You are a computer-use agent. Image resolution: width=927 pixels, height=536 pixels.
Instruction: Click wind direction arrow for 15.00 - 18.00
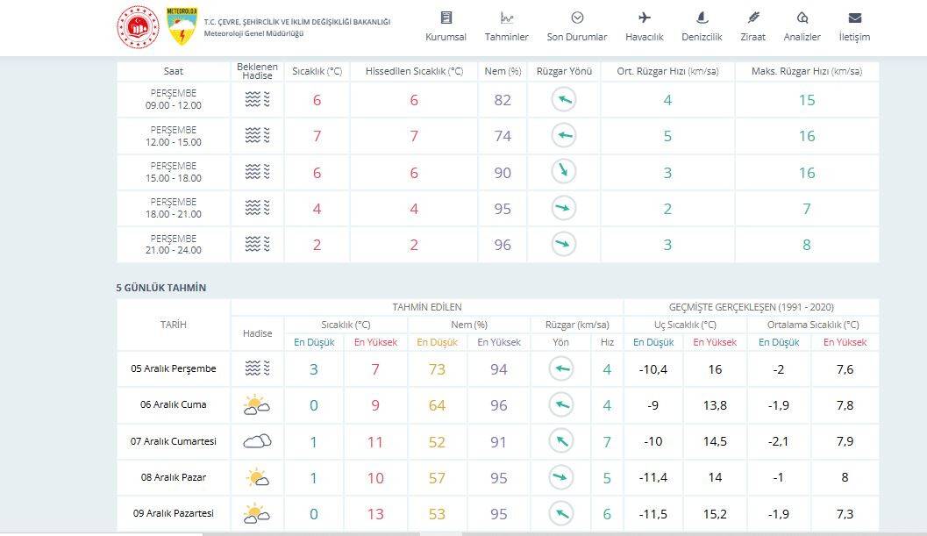(563, 173)
